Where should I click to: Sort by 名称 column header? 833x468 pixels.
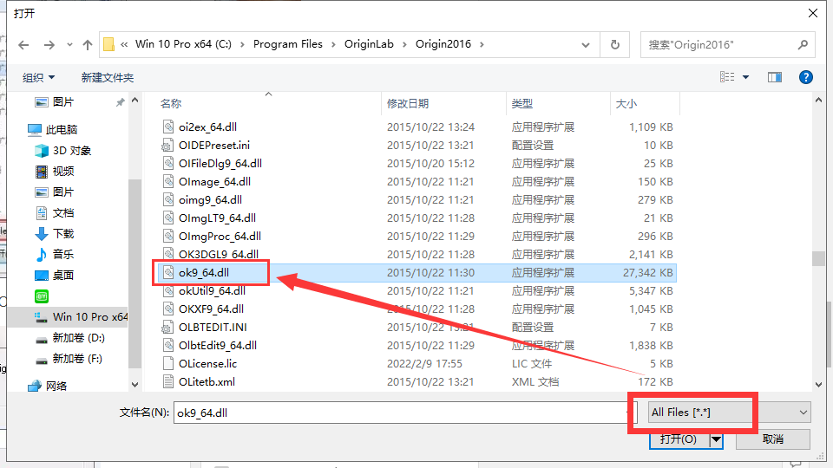[x=171, y=103]
